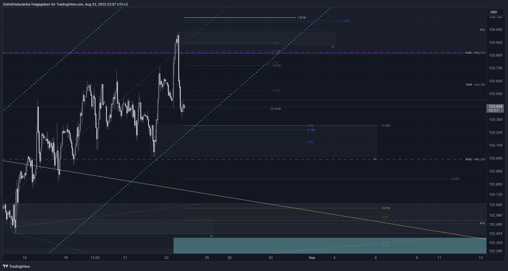Select the MSB - LH / 23 label
The image size is (508, 271).
[x=475, y=84]
